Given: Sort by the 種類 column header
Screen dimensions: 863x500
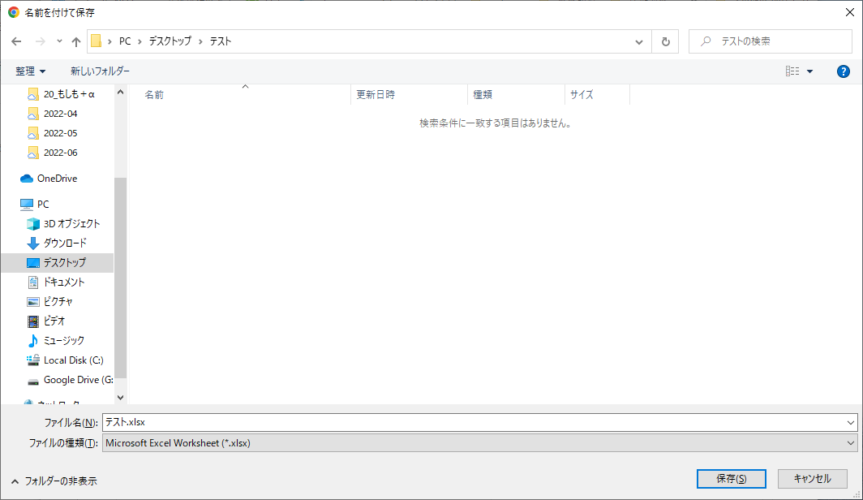Looking at the screenshot, I should pyautogui.click(x=516, y=95).
